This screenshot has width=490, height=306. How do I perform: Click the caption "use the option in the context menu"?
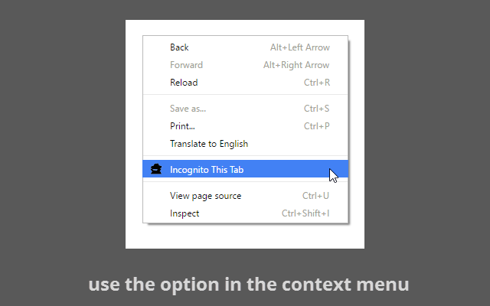249,285
